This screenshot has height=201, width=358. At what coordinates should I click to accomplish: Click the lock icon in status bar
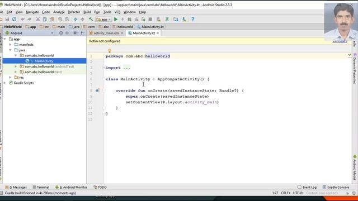tap(347, 193)
